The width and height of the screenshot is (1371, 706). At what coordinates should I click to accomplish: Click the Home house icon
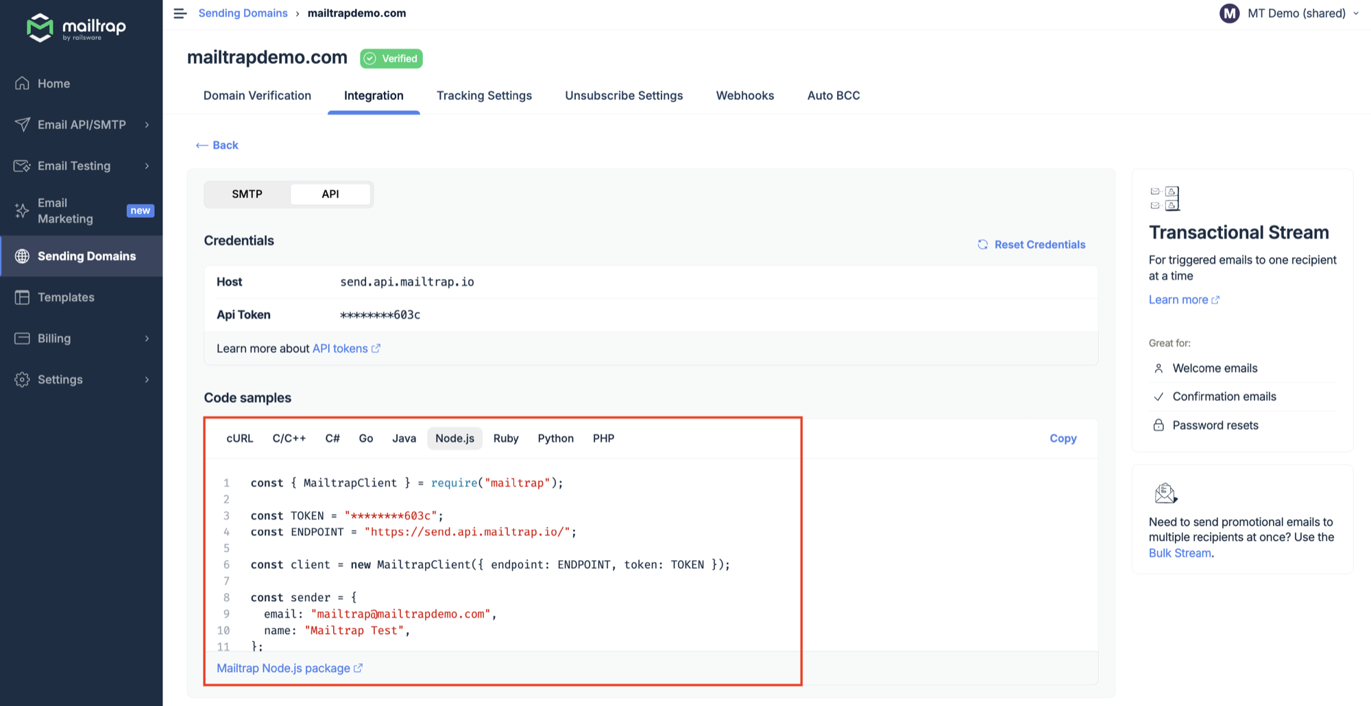(23, 84)
